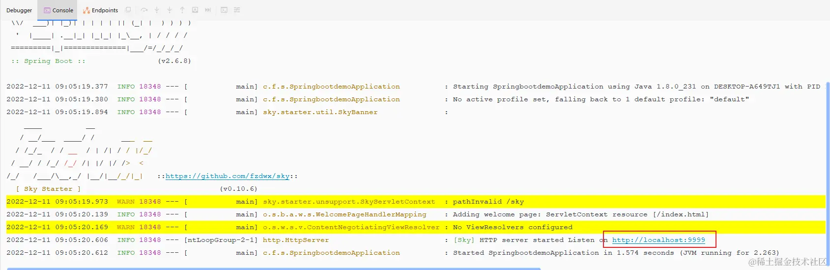Click the Drop Frame icon

(195, 10)
